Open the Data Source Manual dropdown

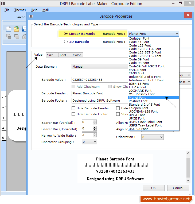coord(100,67)
